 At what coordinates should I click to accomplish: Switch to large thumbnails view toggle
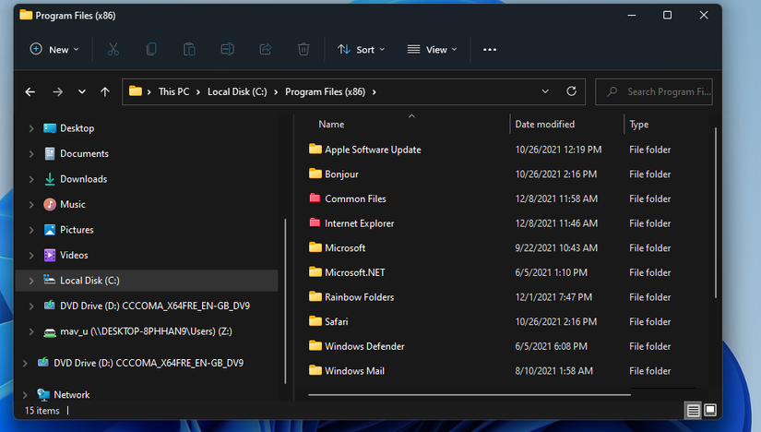coord(710,410)
